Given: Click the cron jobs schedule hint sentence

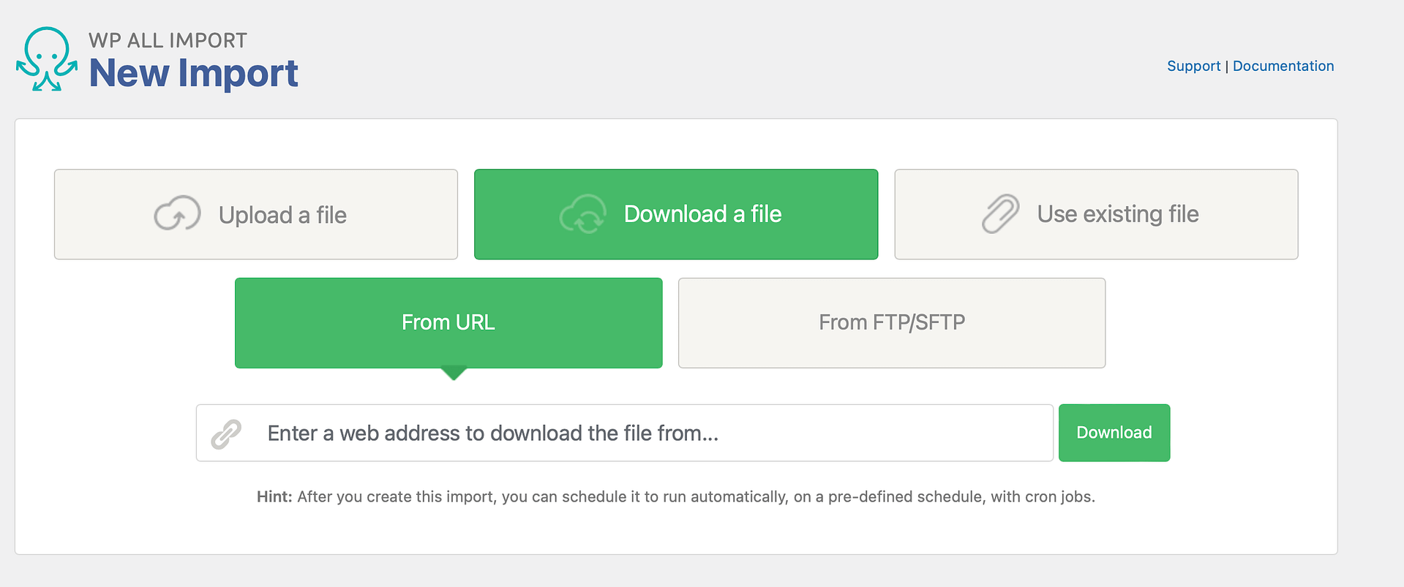Looking at the screenshot, I should [695, 497].
